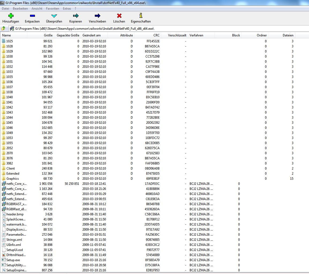Click file icon of DisplayIcon.i...
The image size is (309, 274).
pyautogui.click(x=4, y=230)
